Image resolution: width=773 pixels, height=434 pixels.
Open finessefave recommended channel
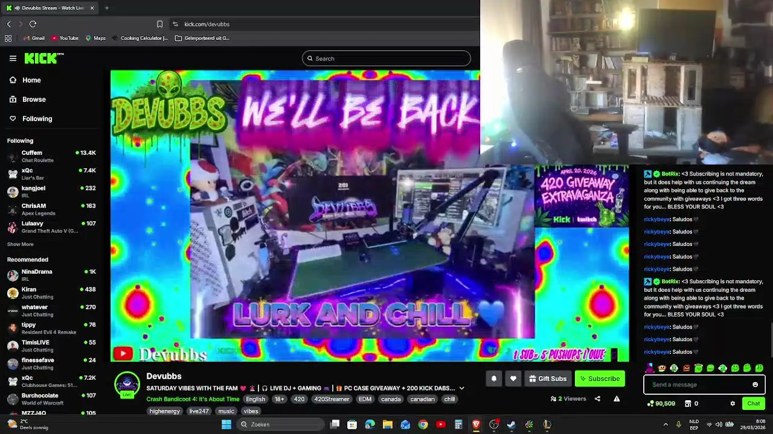tap(51, 363)
